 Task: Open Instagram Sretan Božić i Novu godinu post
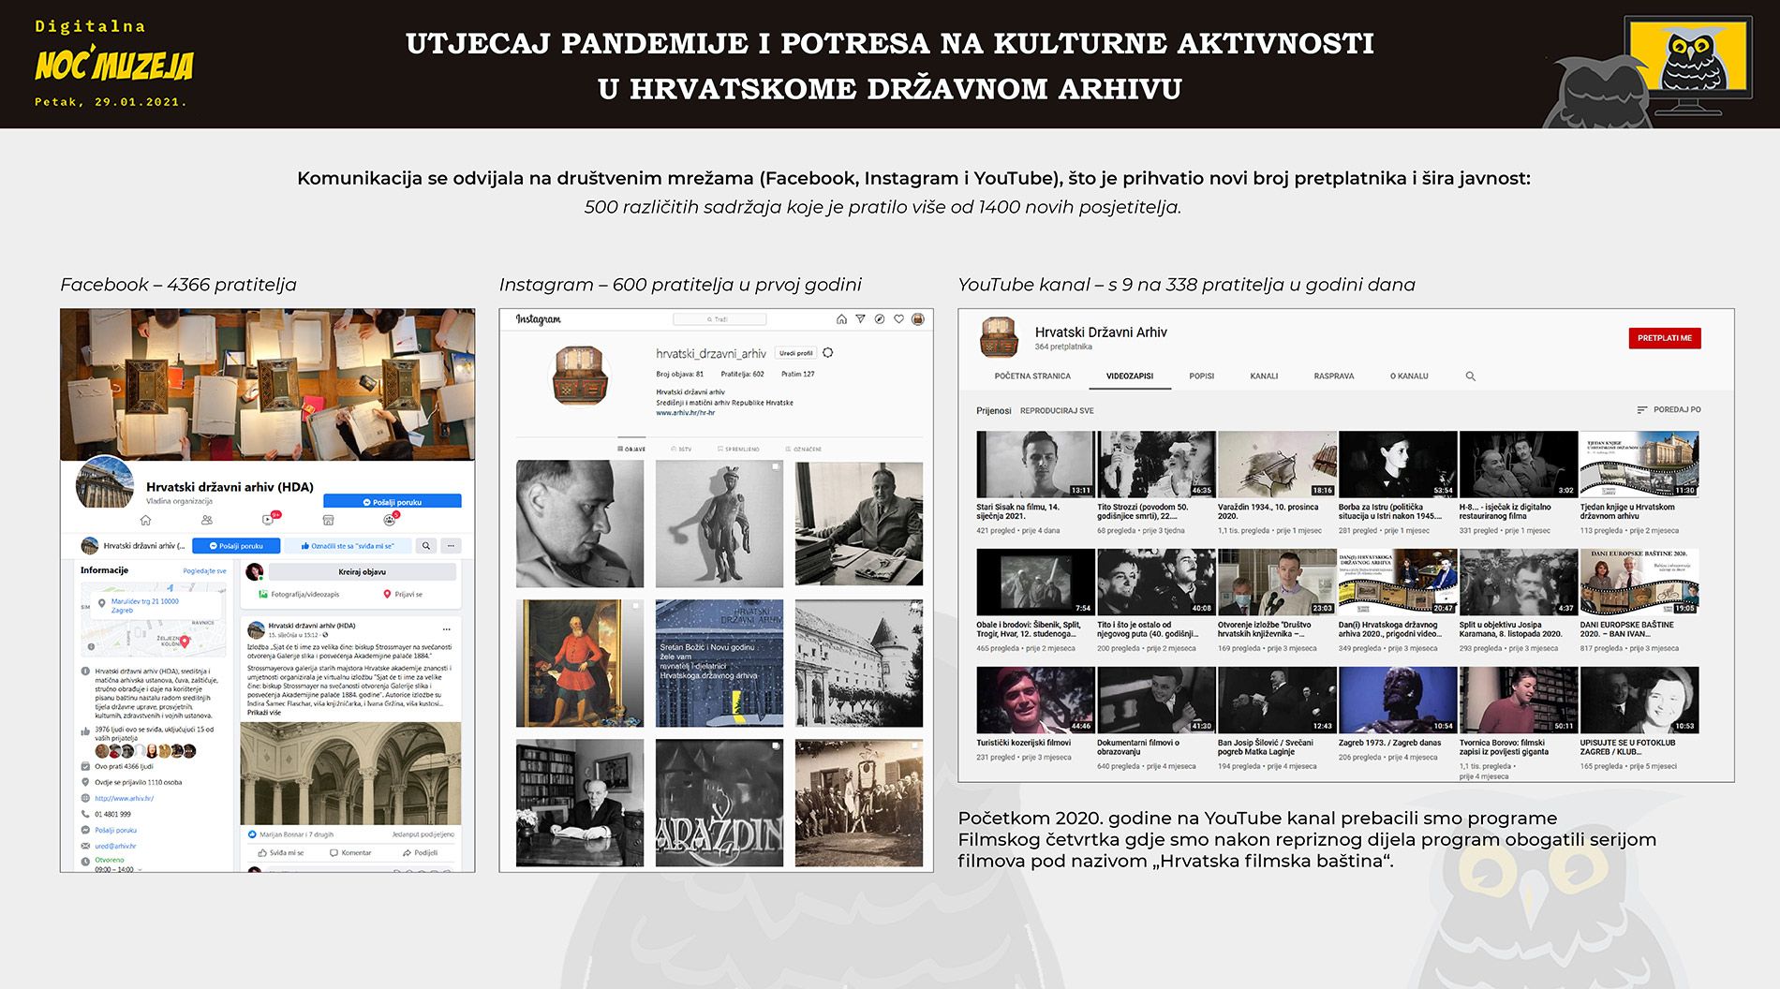719,663
